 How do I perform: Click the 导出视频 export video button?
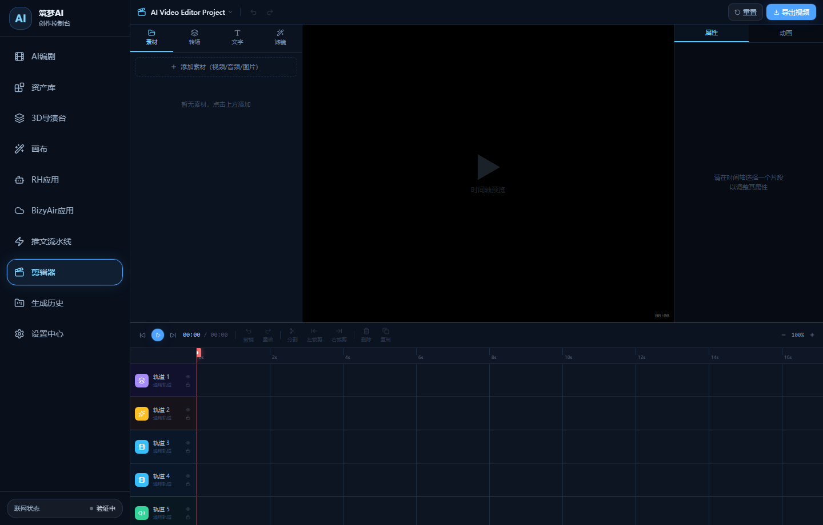[791, 12]
